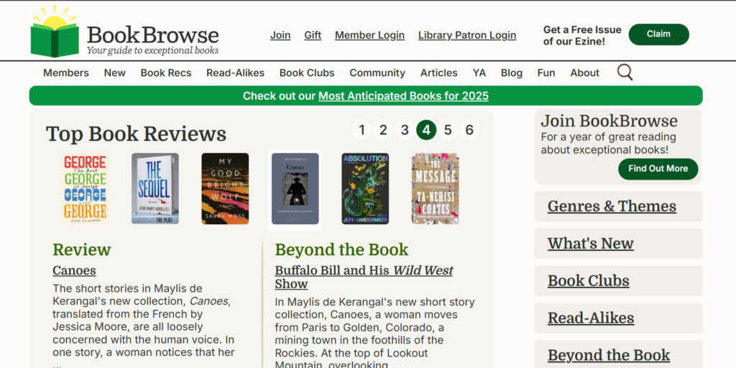This screenshot has width=736, height=368.
Task: Select active review page 4
Action: pyautogui.click(x=426, y=130)
